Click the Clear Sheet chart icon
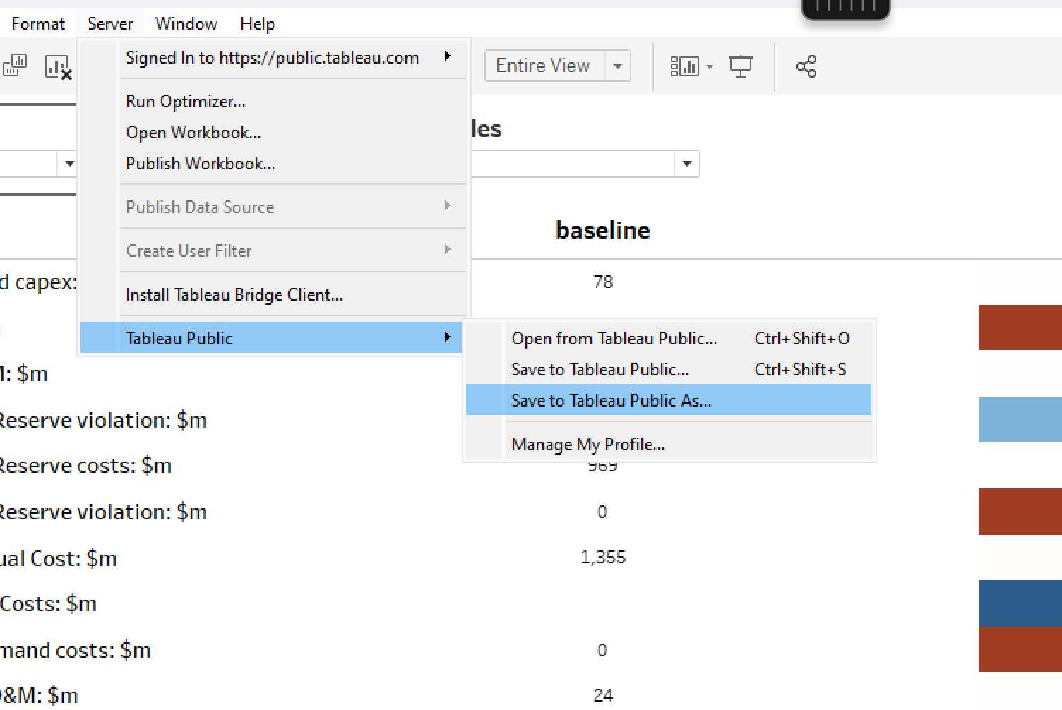 point(58,67)
